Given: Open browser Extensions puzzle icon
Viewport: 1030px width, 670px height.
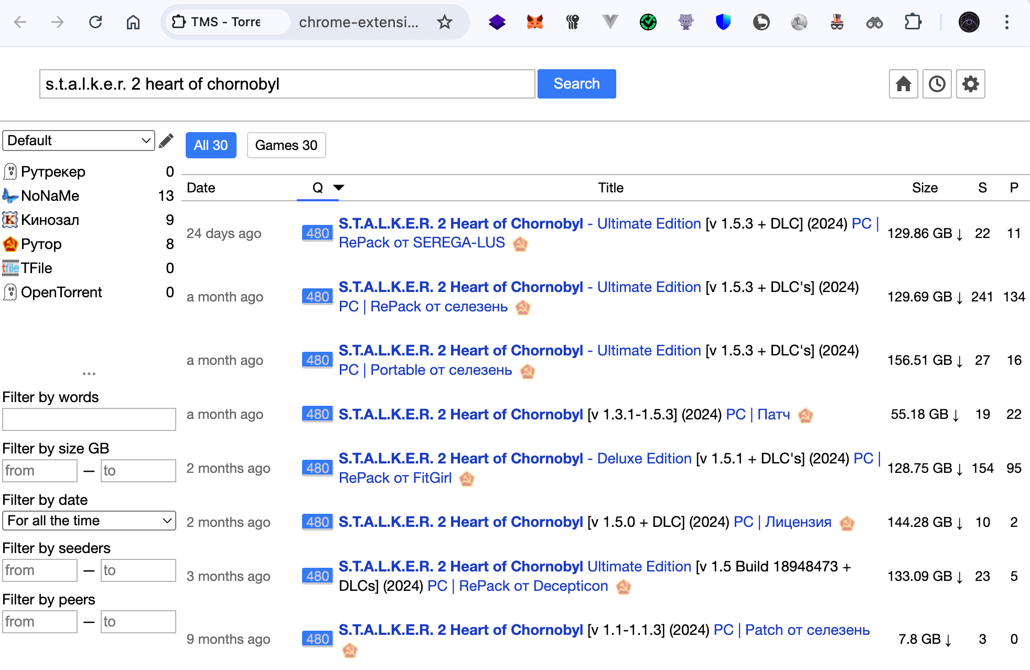Looking at the screenshot, I should [x=913, y=22].
